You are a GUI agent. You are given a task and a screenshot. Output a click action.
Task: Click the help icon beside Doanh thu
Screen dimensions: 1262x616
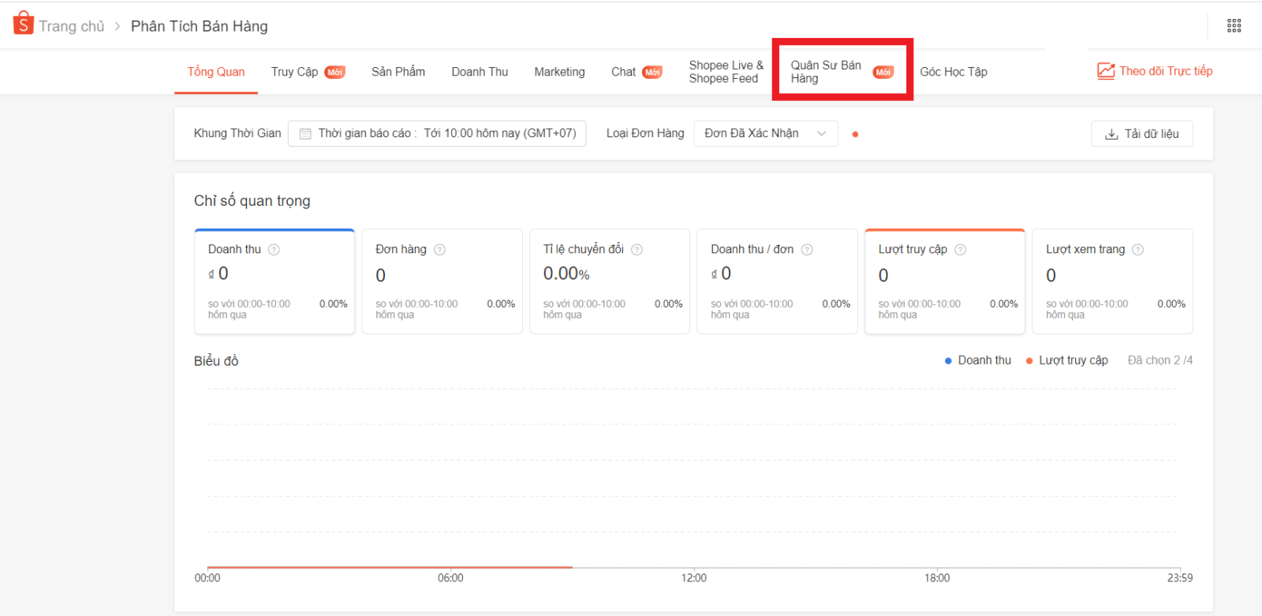pos(274,250)
